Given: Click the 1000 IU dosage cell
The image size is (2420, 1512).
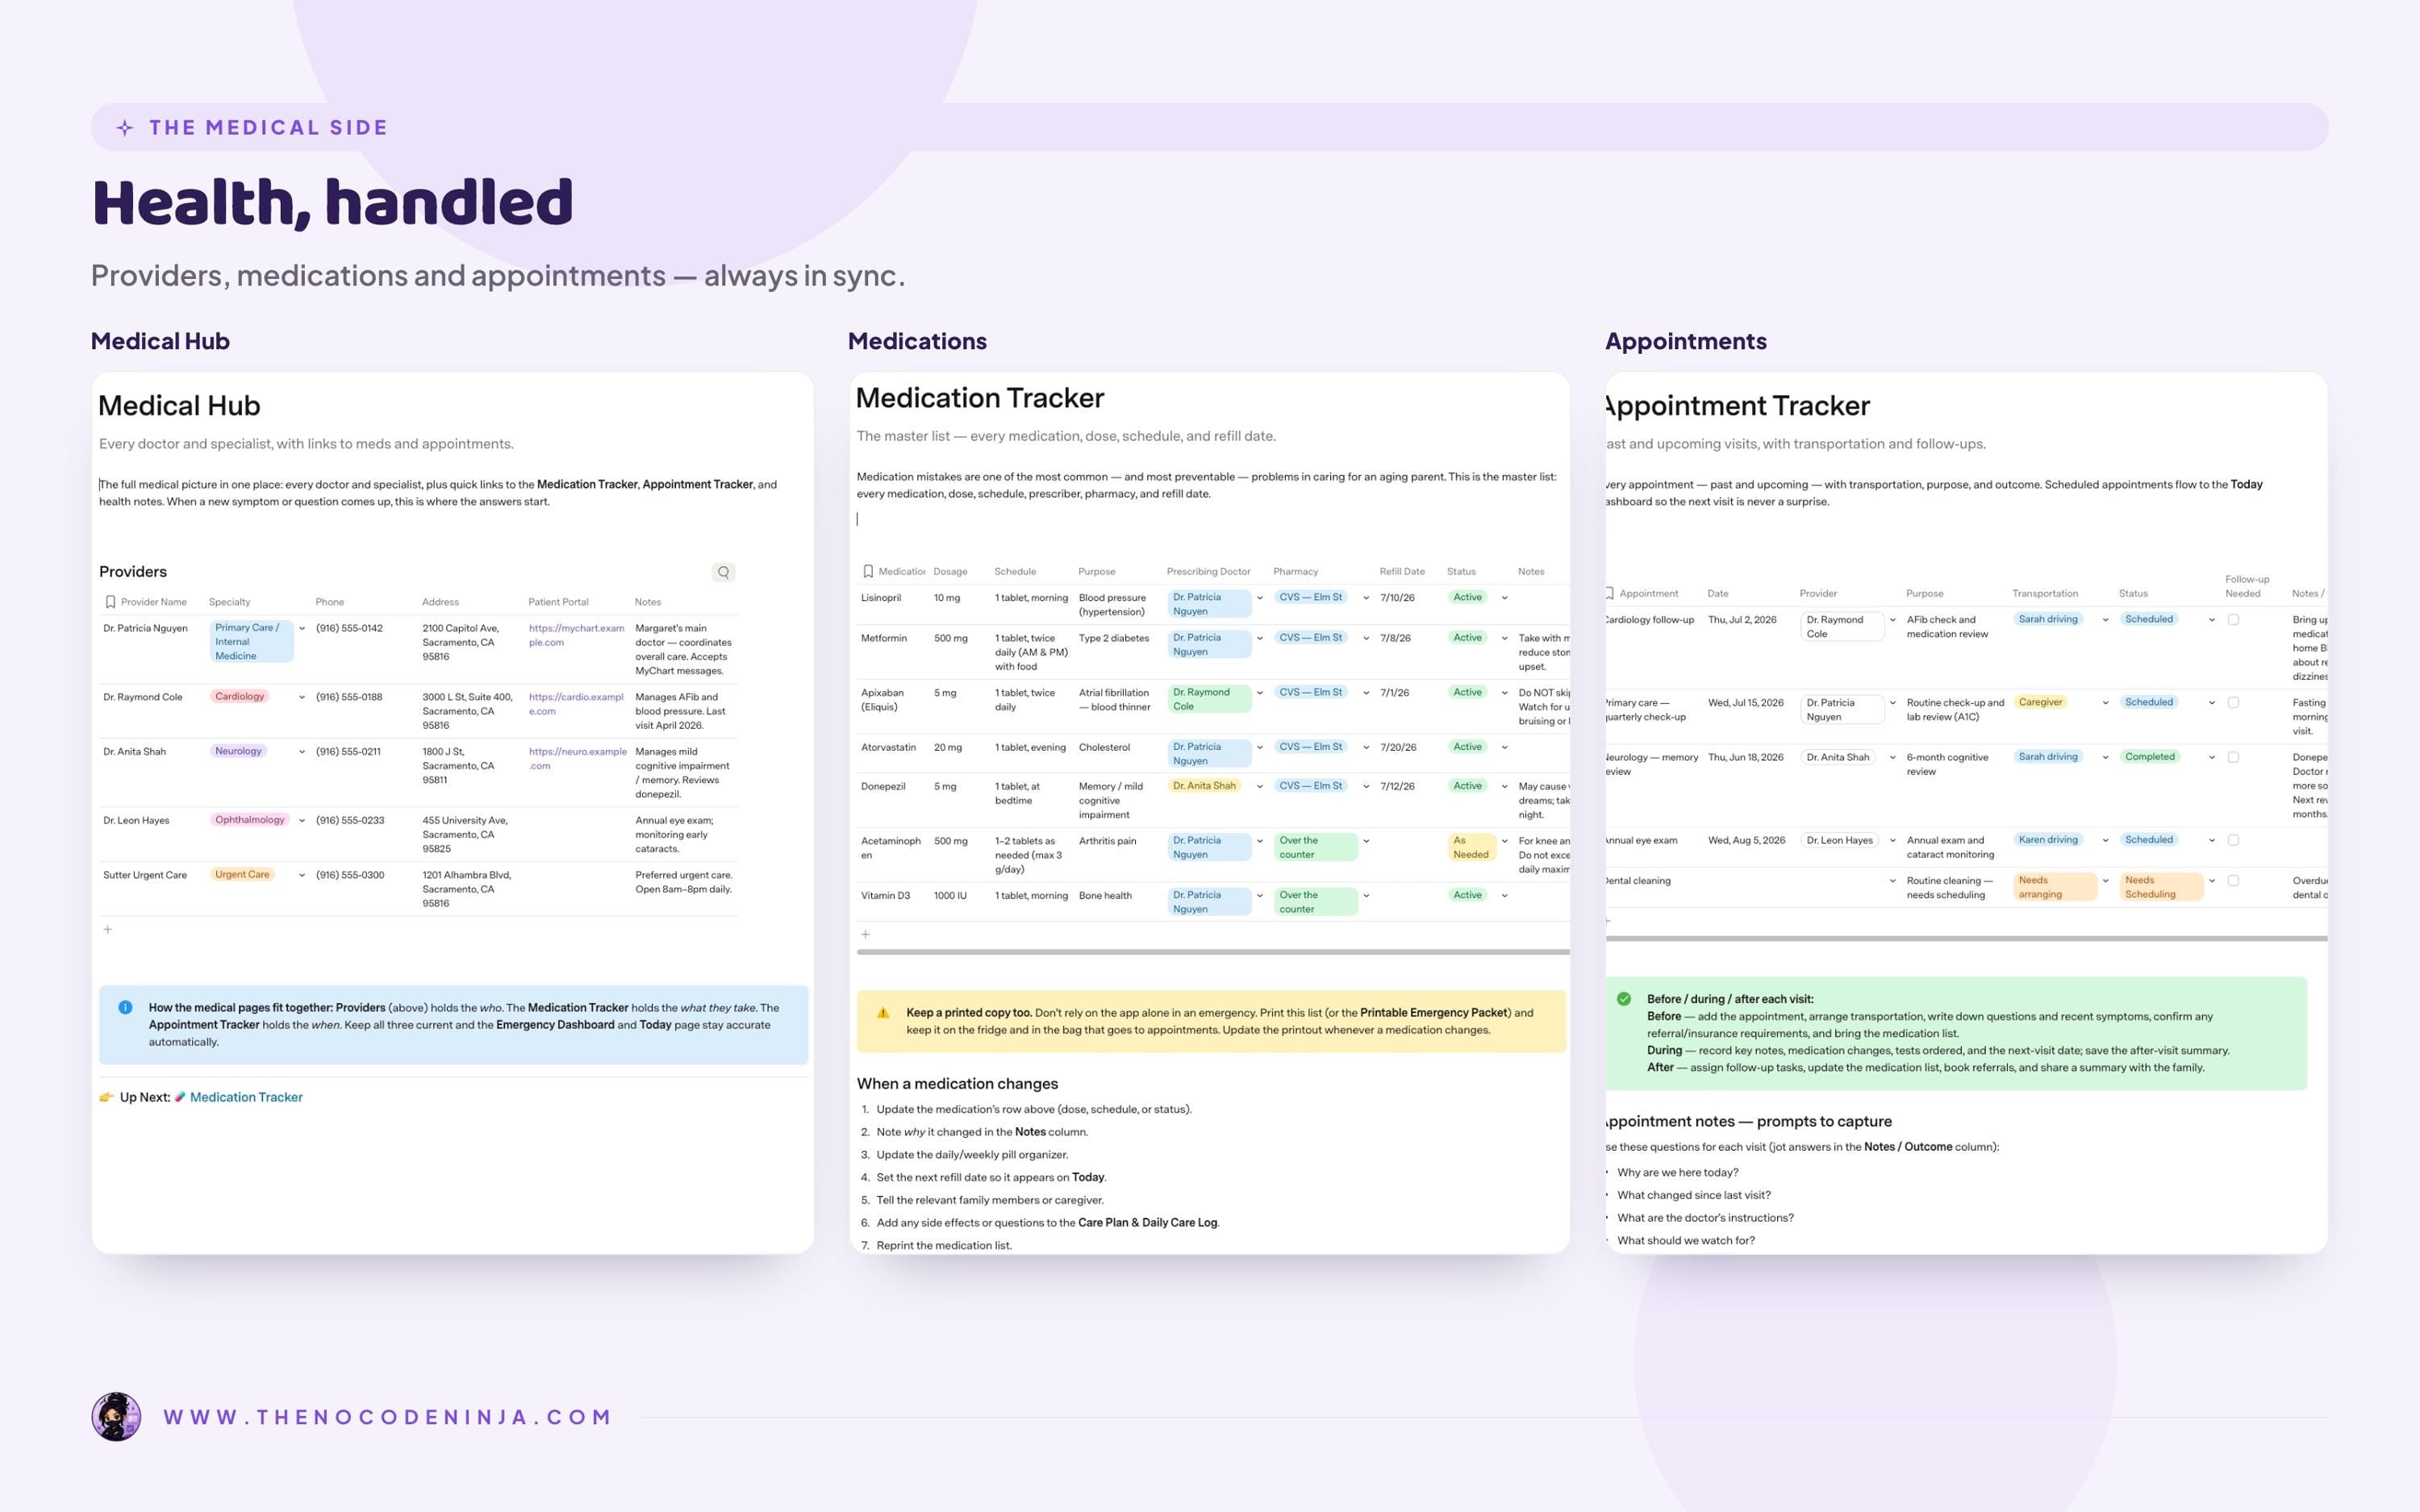Looking at the screenshot, I should click(x=950, y=896).
